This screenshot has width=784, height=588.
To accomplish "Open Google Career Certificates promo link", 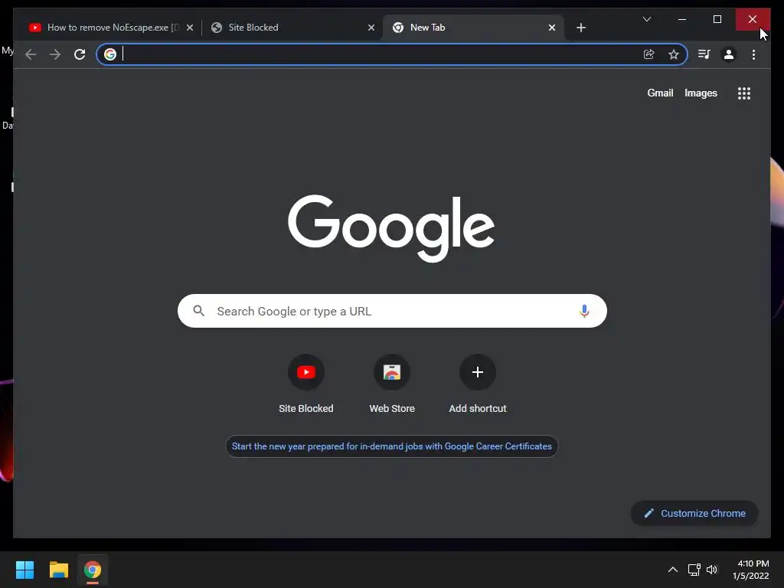I will (391, 446).
